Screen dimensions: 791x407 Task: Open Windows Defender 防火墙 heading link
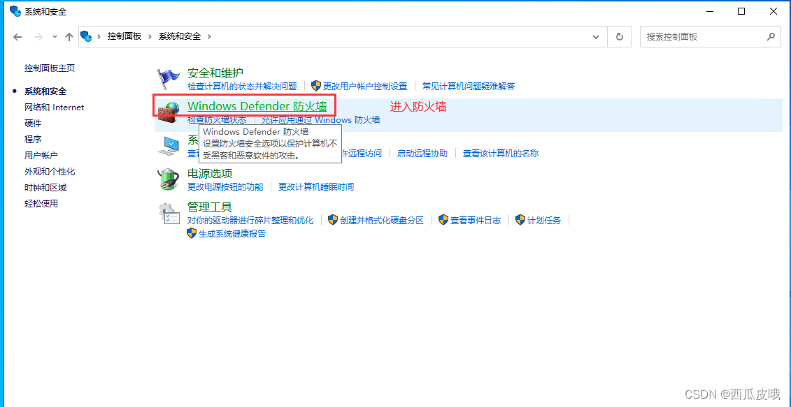point(257,106)
